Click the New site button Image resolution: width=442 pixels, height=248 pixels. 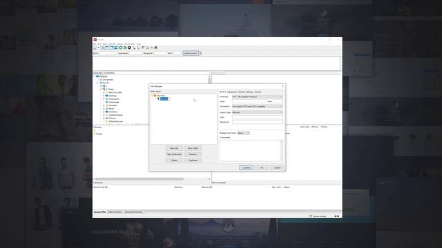(x=174, y=148)
